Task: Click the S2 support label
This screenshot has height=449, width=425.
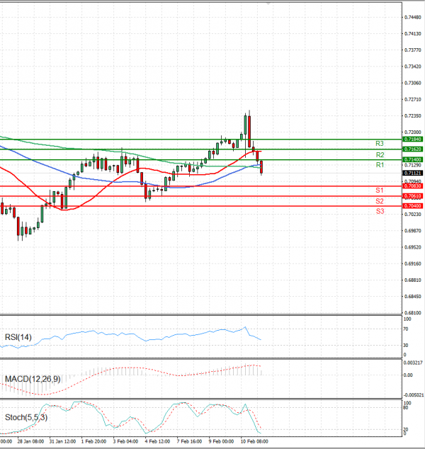Action: click(x=380, y=201)
